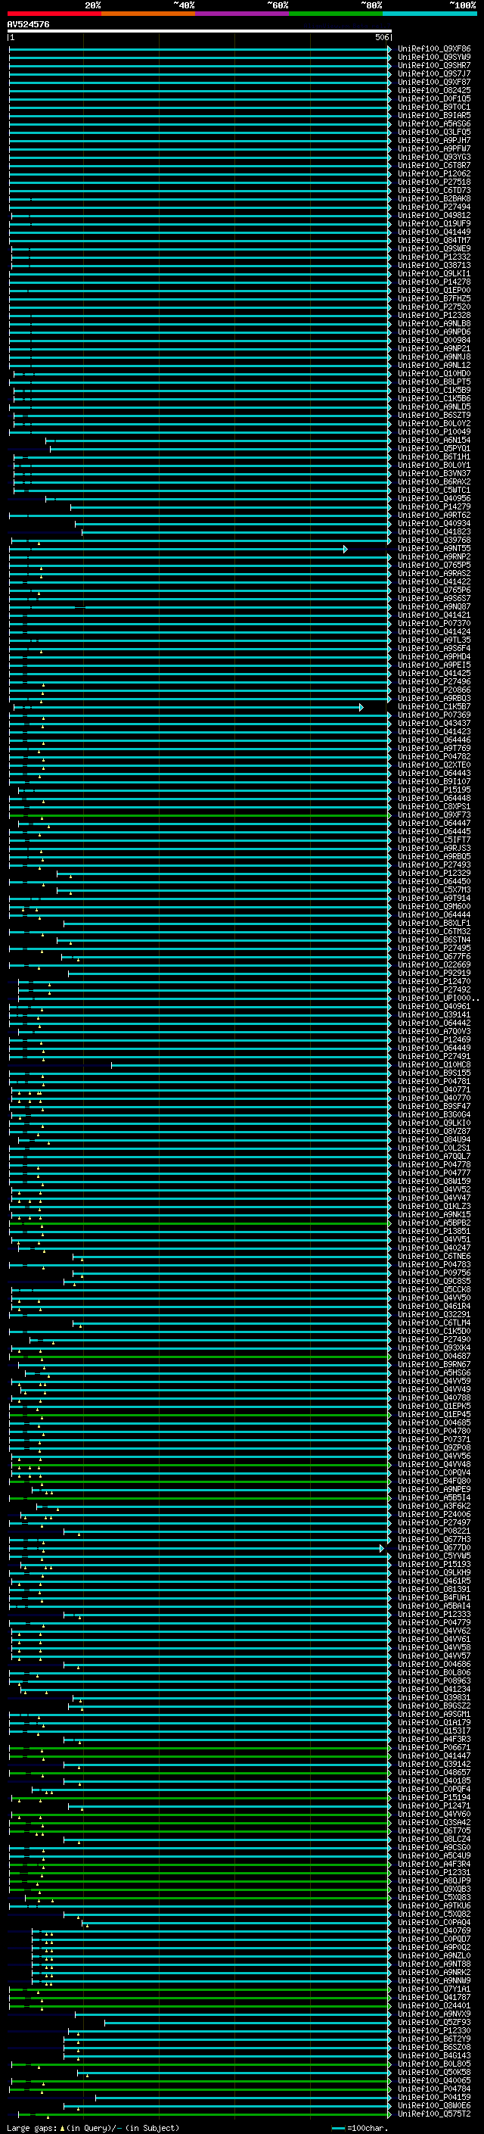The height and width of the screenshot is (2134, 484).
Task: Select hit label UniRef100_Q41449
Action: 434,232
